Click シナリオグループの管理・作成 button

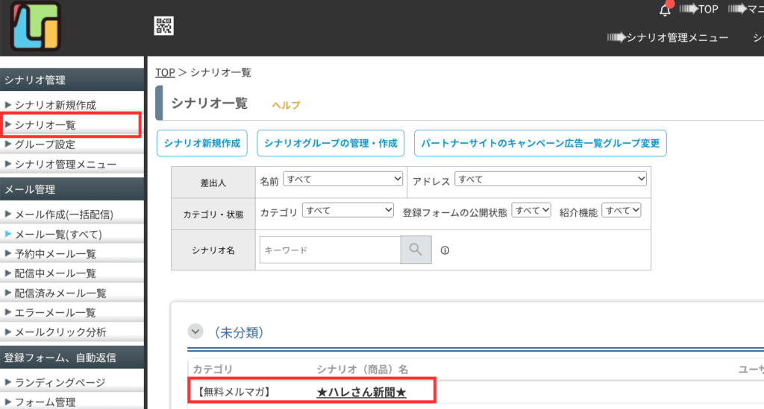coord(331,143)
